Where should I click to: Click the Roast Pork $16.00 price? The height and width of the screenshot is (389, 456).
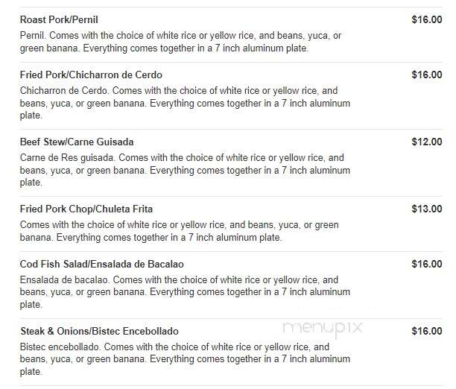coord(427,20)
